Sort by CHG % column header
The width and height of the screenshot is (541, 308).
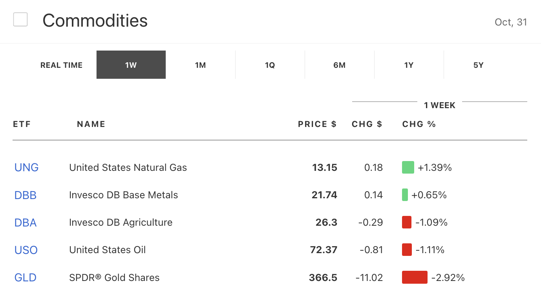pos(419,124)
